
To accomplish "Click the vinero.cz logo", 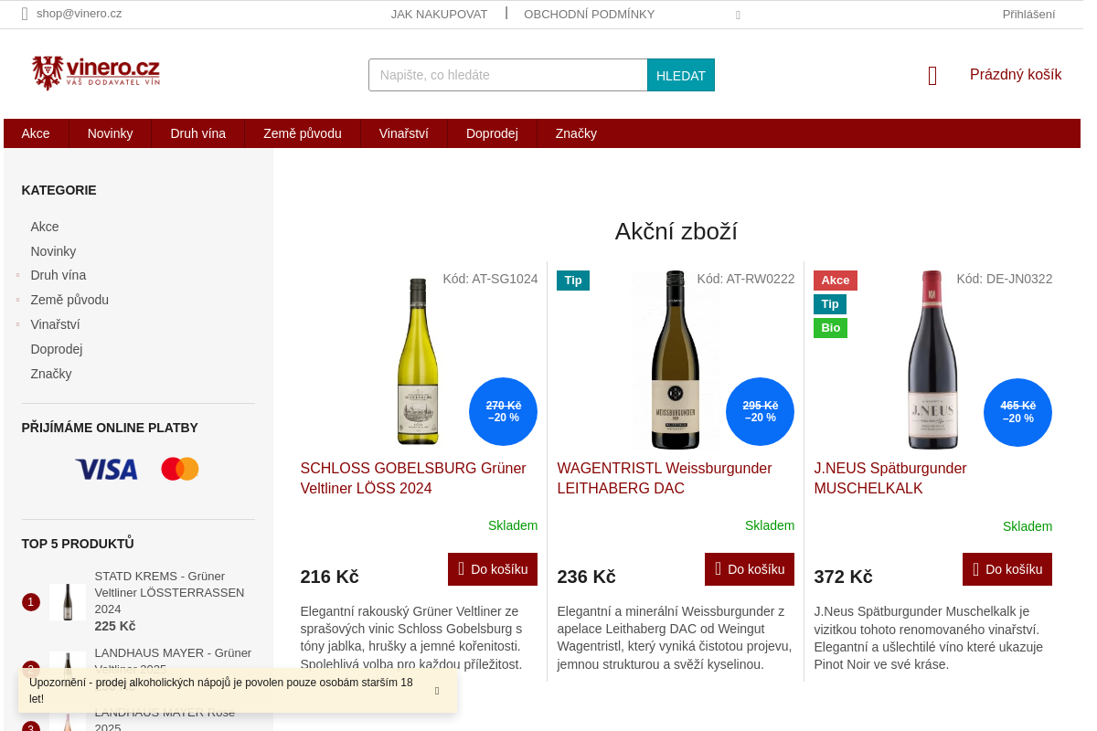I will click(96, 73).
